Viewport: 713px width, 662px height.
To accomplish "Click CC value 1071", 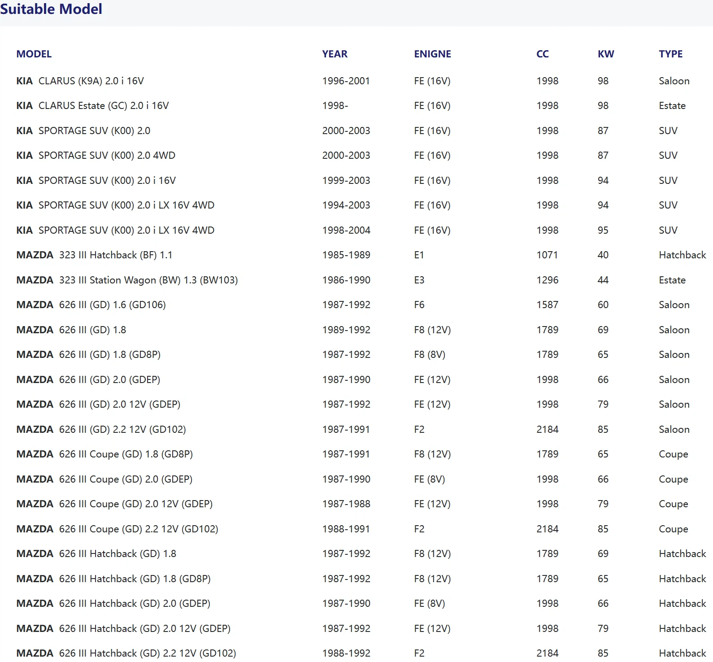I will click(548, 255).
